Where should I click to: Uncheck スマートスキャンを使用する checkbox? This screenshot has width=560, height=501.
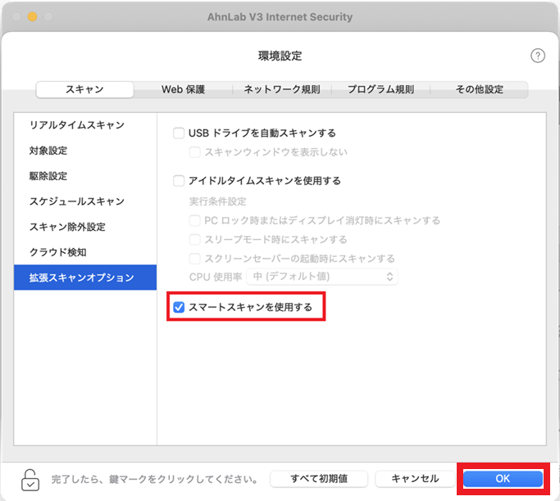(x=179, y=307)
